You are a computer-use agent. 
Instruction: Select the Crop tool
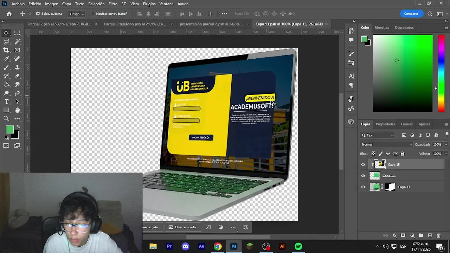click(6, 50)
